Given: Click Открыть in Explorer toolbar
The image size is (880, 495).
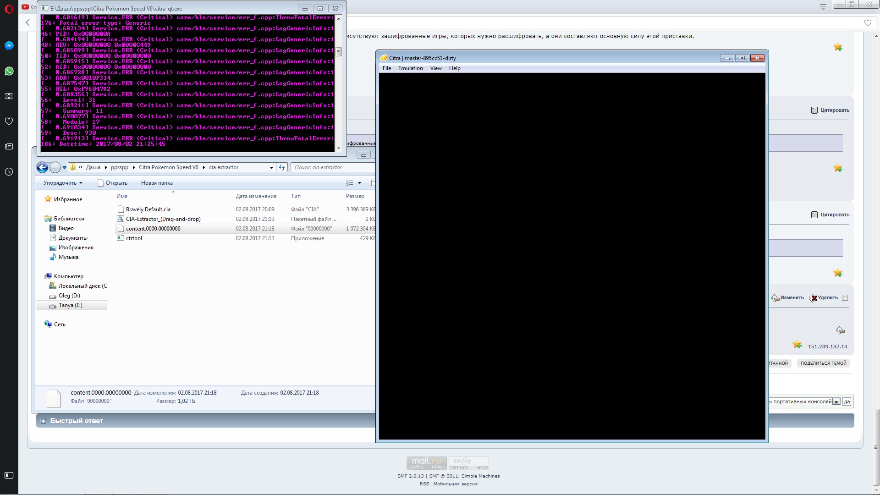Looking at the screenshot, I should (x=113, y=183).
